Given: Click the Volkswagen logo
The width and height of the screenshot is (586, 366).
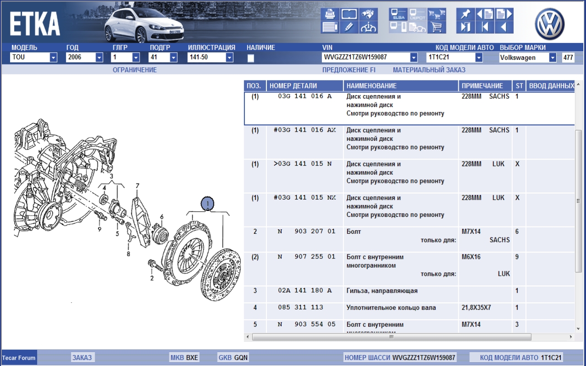Looking at the screenshot, I should point(549,24).
